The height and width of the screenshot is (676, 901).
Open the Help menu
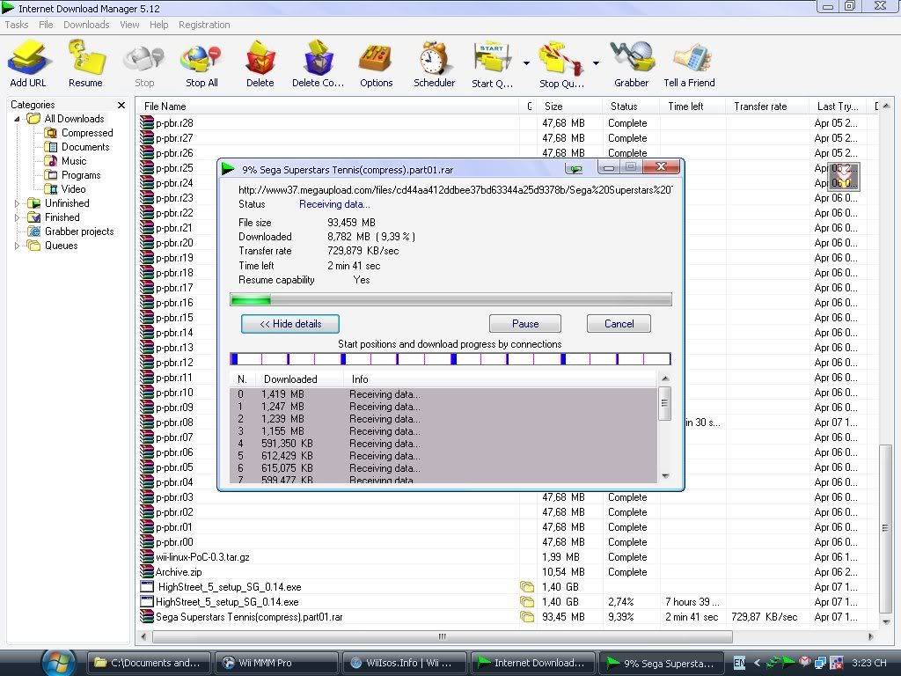158,25
